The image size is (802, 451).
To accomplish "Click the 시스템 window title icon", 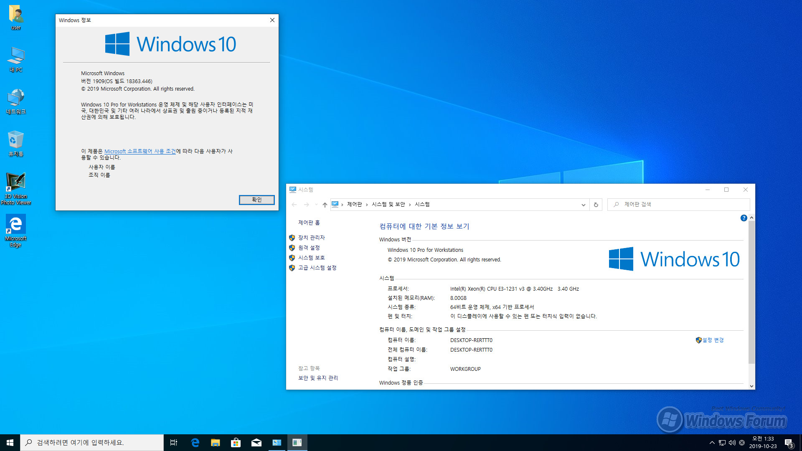I will click(293, 190).
